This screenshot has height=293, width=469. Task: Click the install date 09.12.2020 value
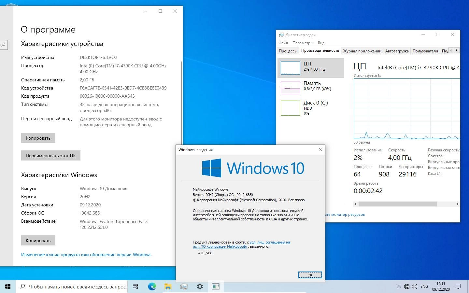coord(90,205)
